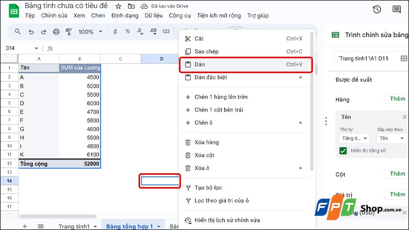Insert one row above via Chèn 1 hàng lên trên
The image size is (409, 230).
point(244,97)
